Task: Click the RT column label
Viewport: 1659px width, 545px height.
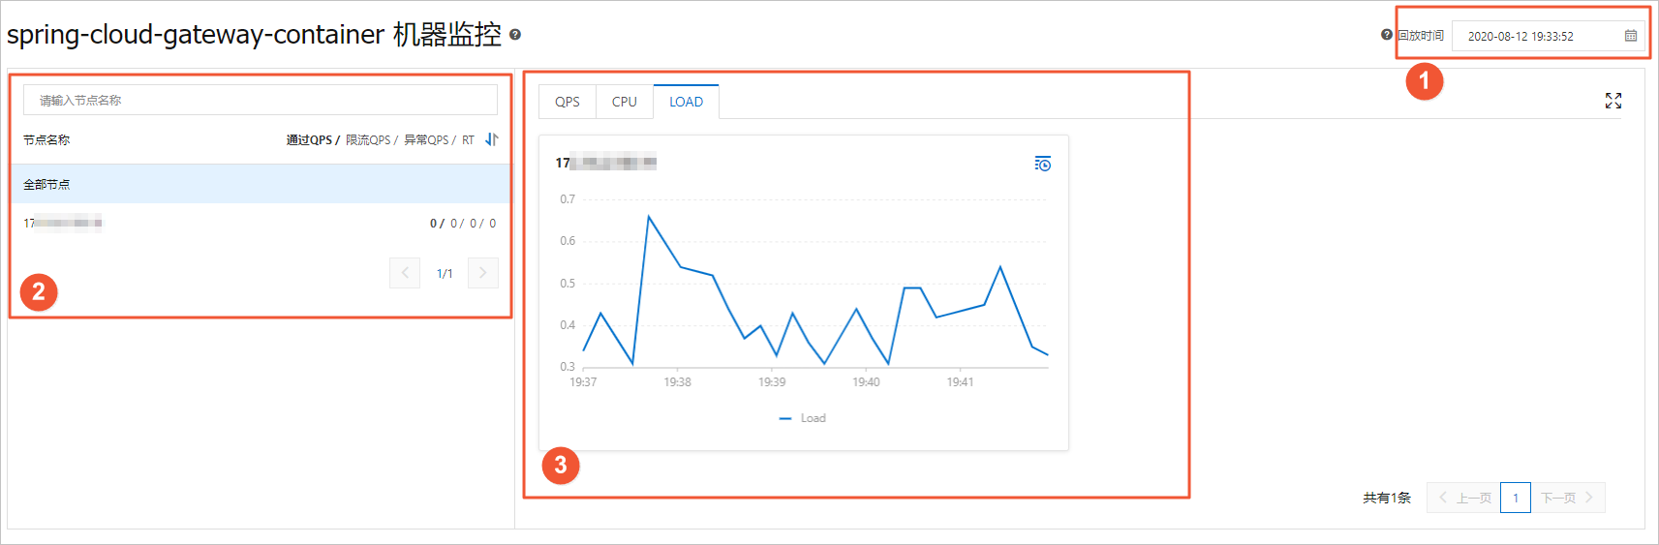Action: (468, 140)
